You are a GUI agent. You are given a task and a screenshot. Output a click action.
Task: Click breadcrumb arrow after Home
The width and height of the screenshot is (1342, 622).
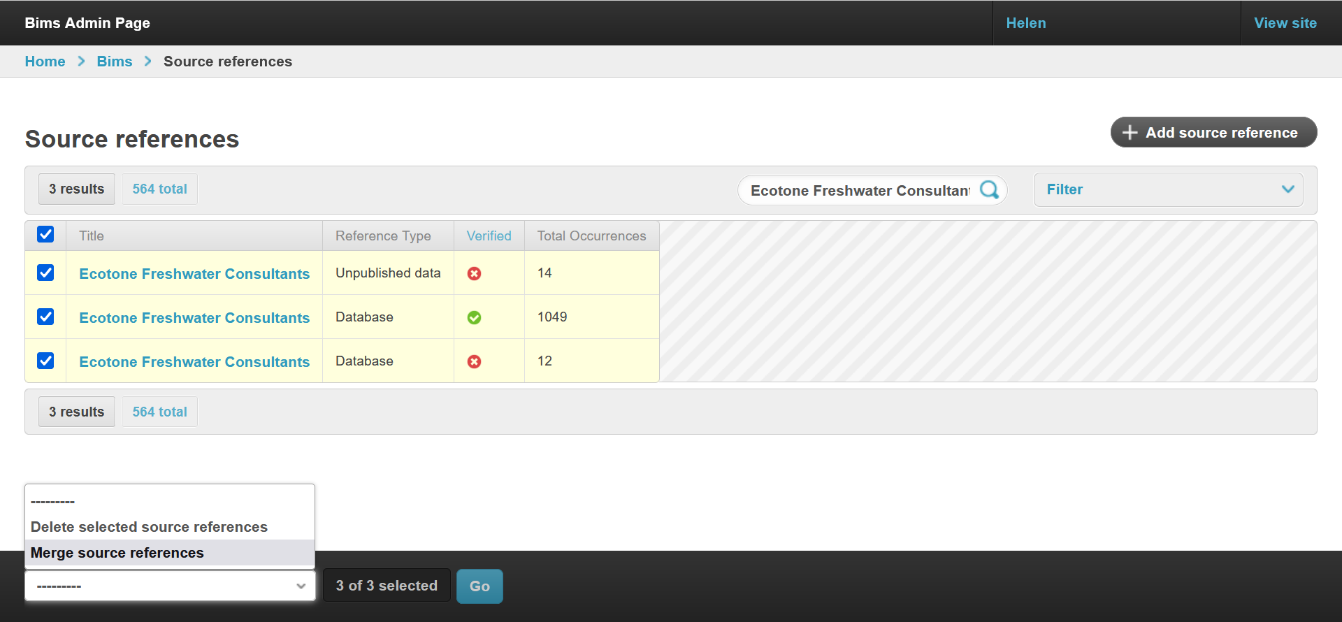click(81, 62)
